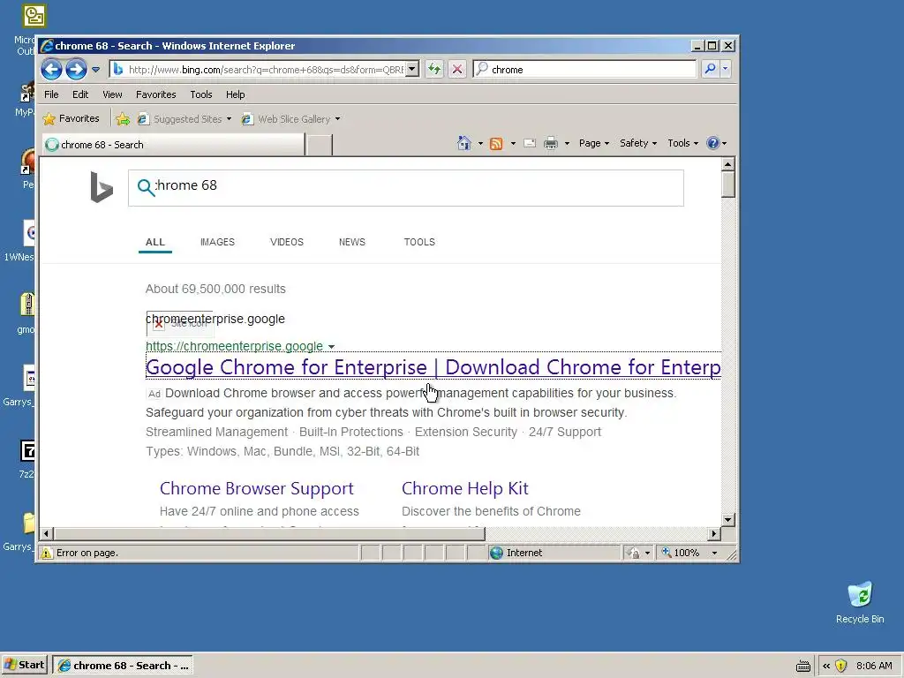The width and height of the screenshot is (904, 678).
Task: Open the Recycle Bin desktop icon
Action: tap(860, 602)
